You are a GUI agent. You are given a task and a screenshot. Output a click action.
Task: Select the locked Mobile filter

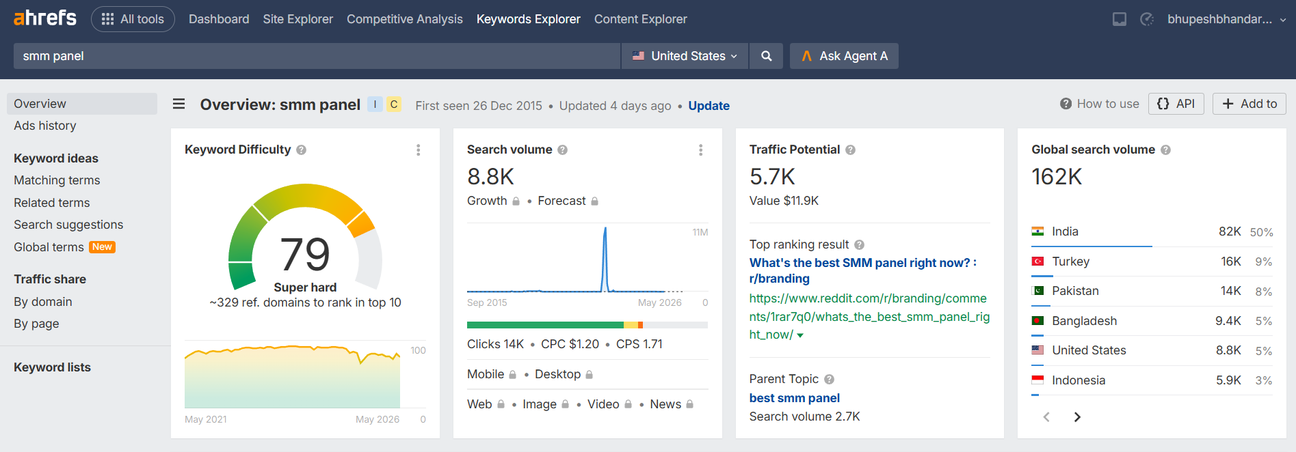(492, 374)
